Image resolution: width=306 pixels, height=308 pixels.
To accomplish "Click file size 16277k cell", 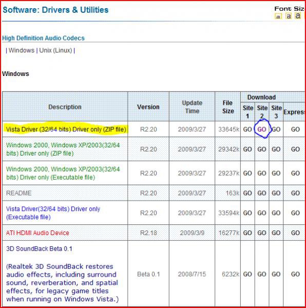I will click(x=229, y=233).
